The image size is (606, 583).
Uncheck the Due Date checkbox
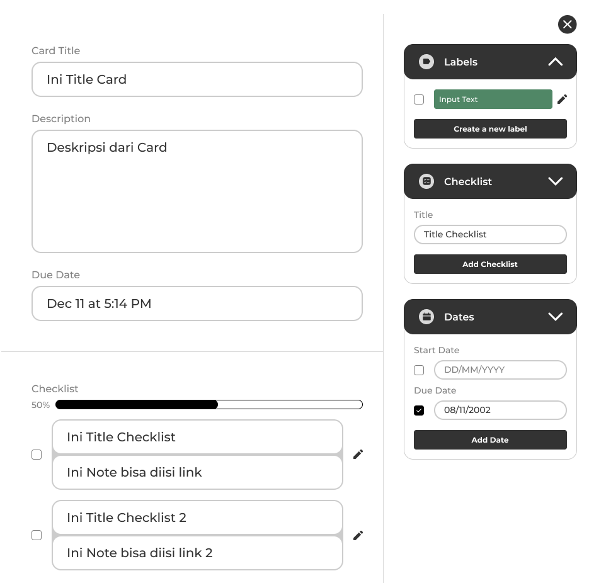point(419,410)
